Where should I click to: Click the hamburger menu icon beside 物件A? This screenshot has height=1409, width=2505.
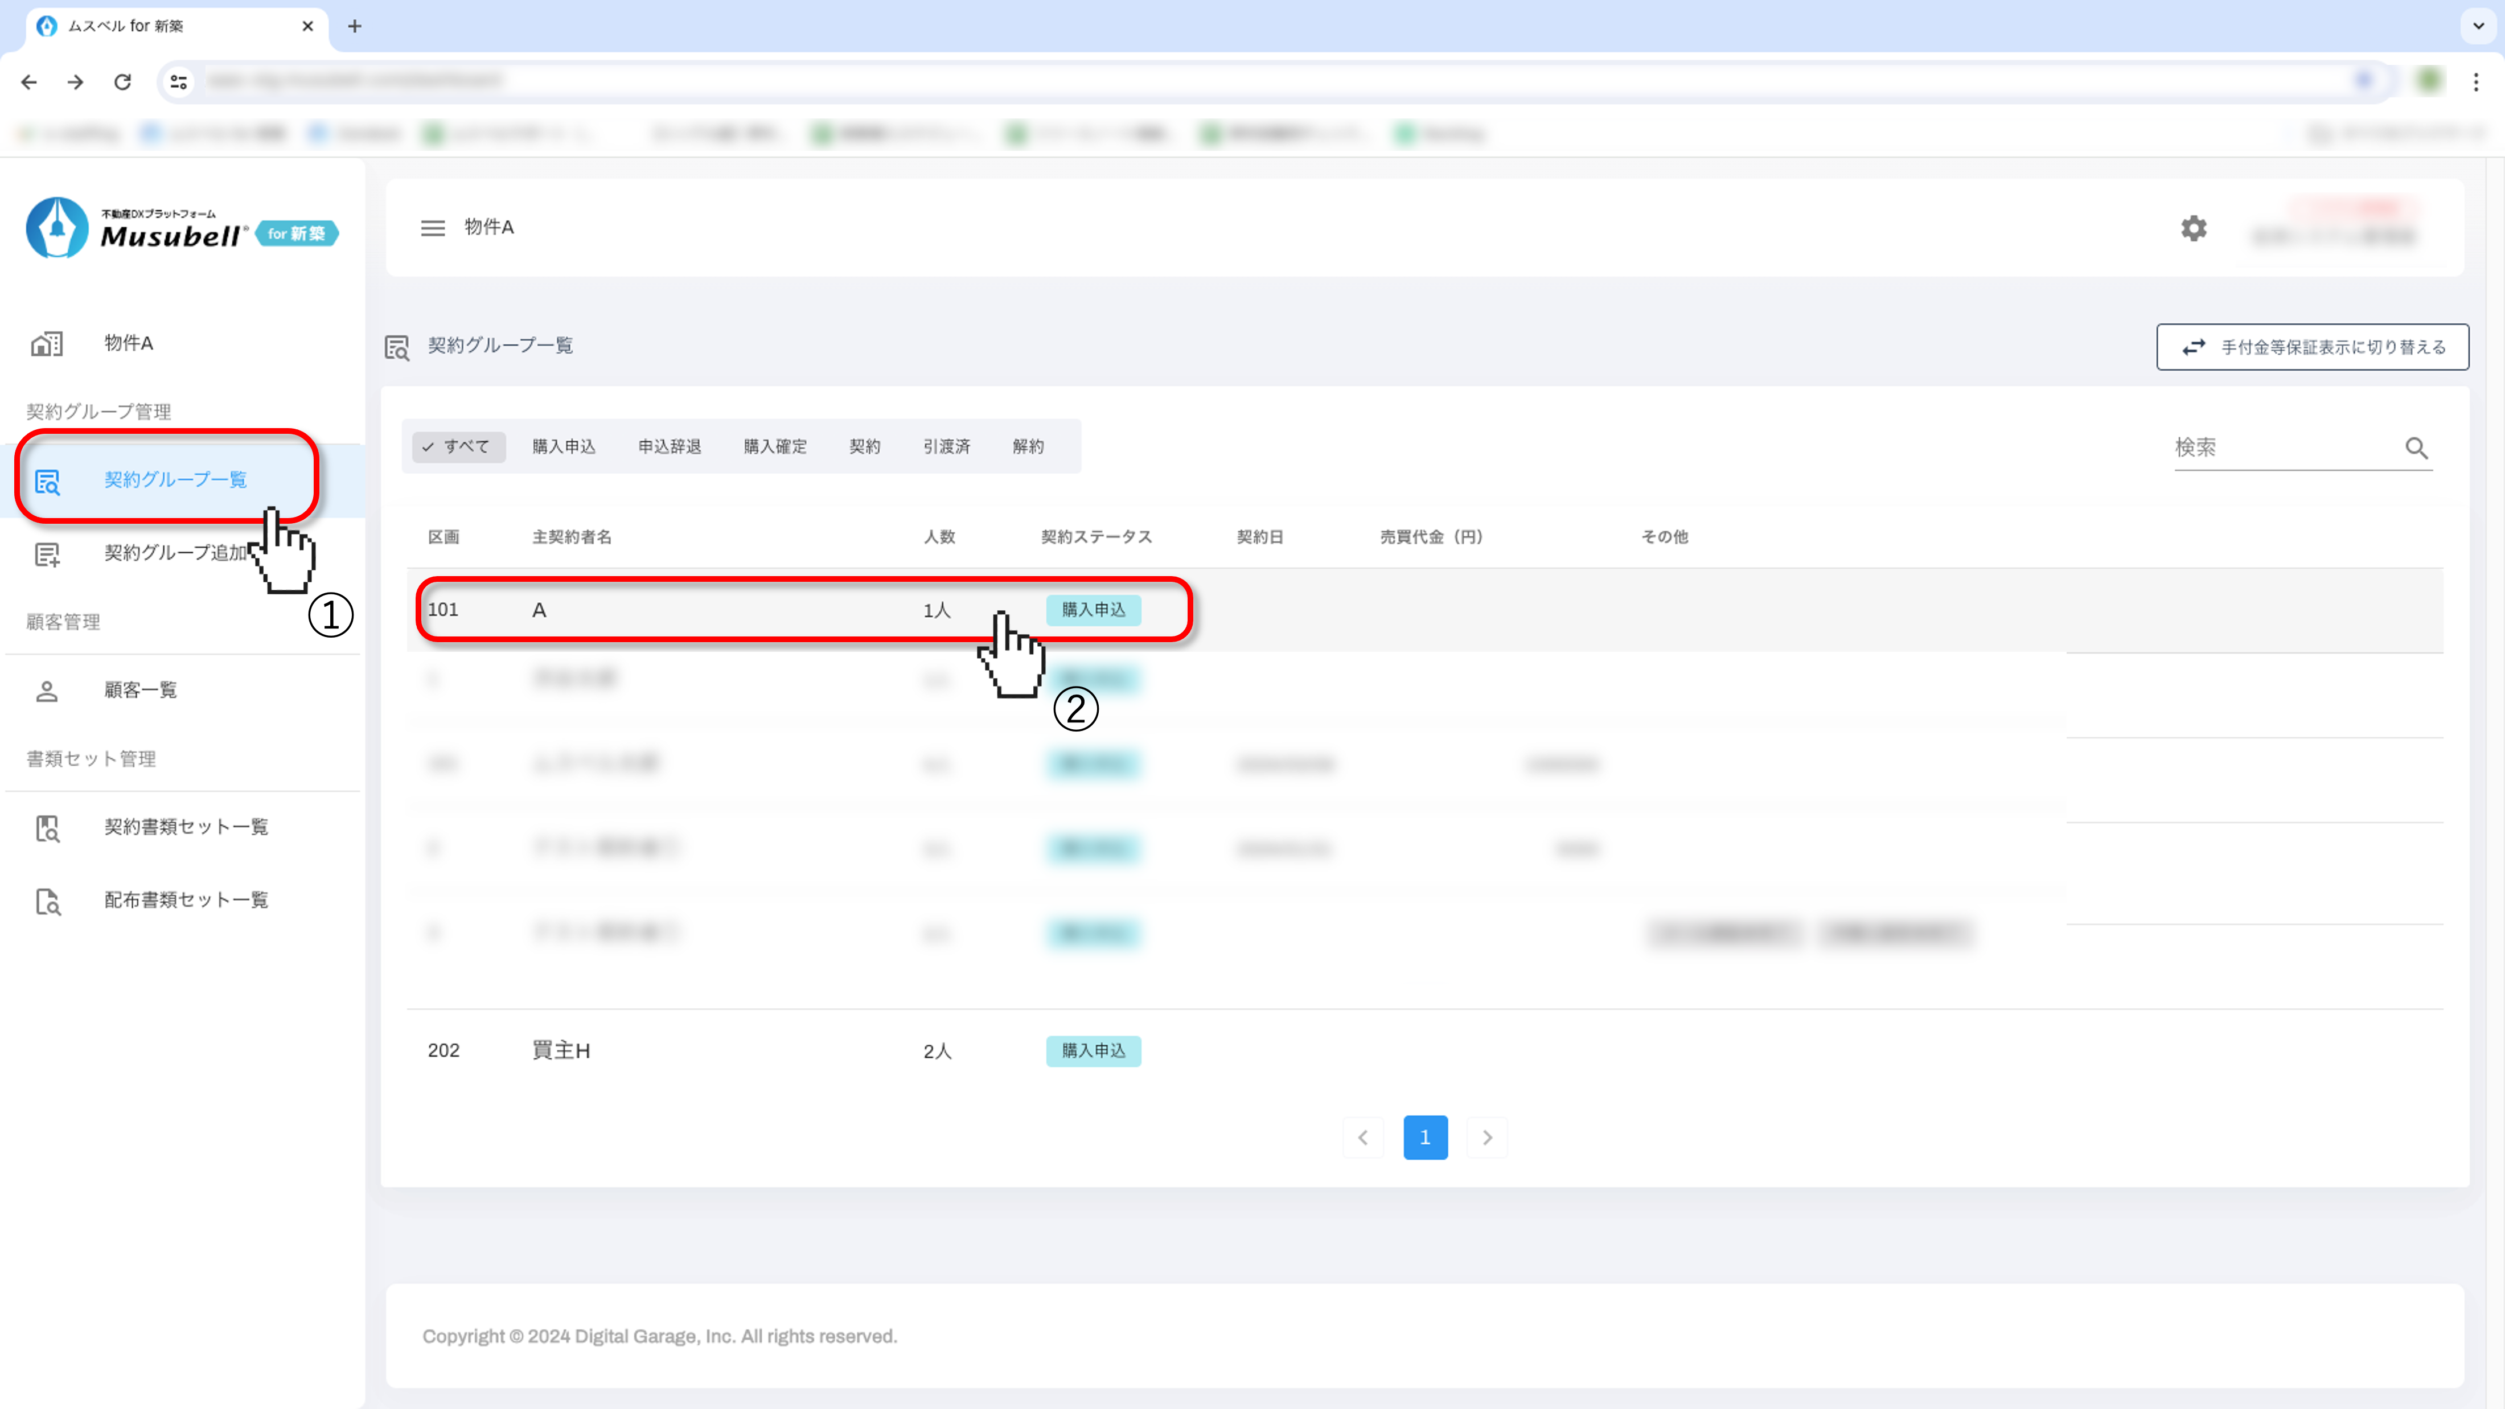(x=433, y=228)
